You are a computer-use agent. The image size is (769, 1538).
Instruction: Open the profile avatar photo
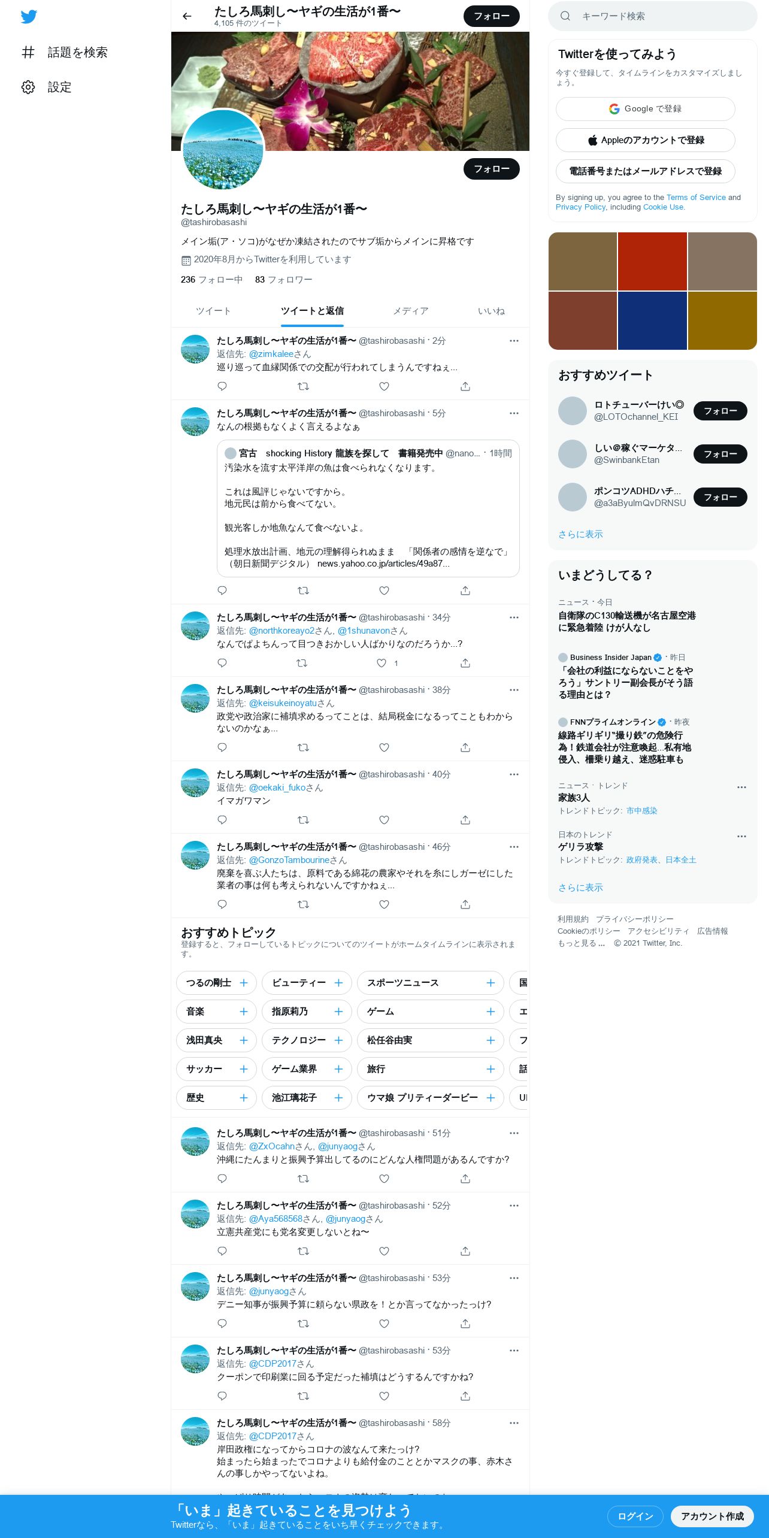(x=223, y=150)
